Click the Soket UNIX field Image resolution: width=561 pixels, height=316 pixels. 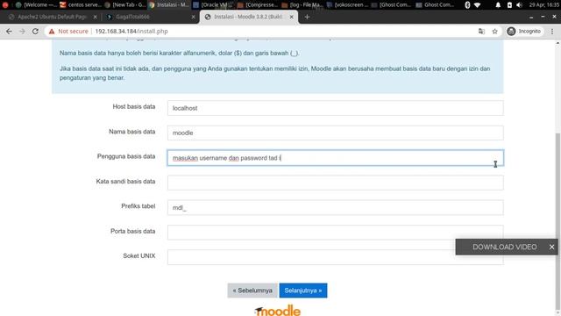[335, 257]
